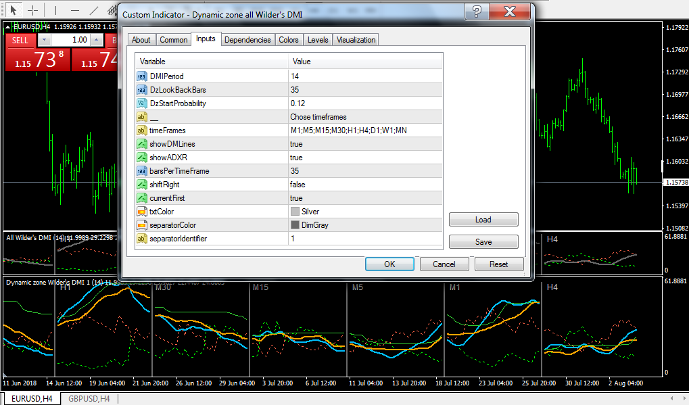
Task: Choose the Silver txtColor swatch
Action: pyautogui.click(x=295, y=212)
